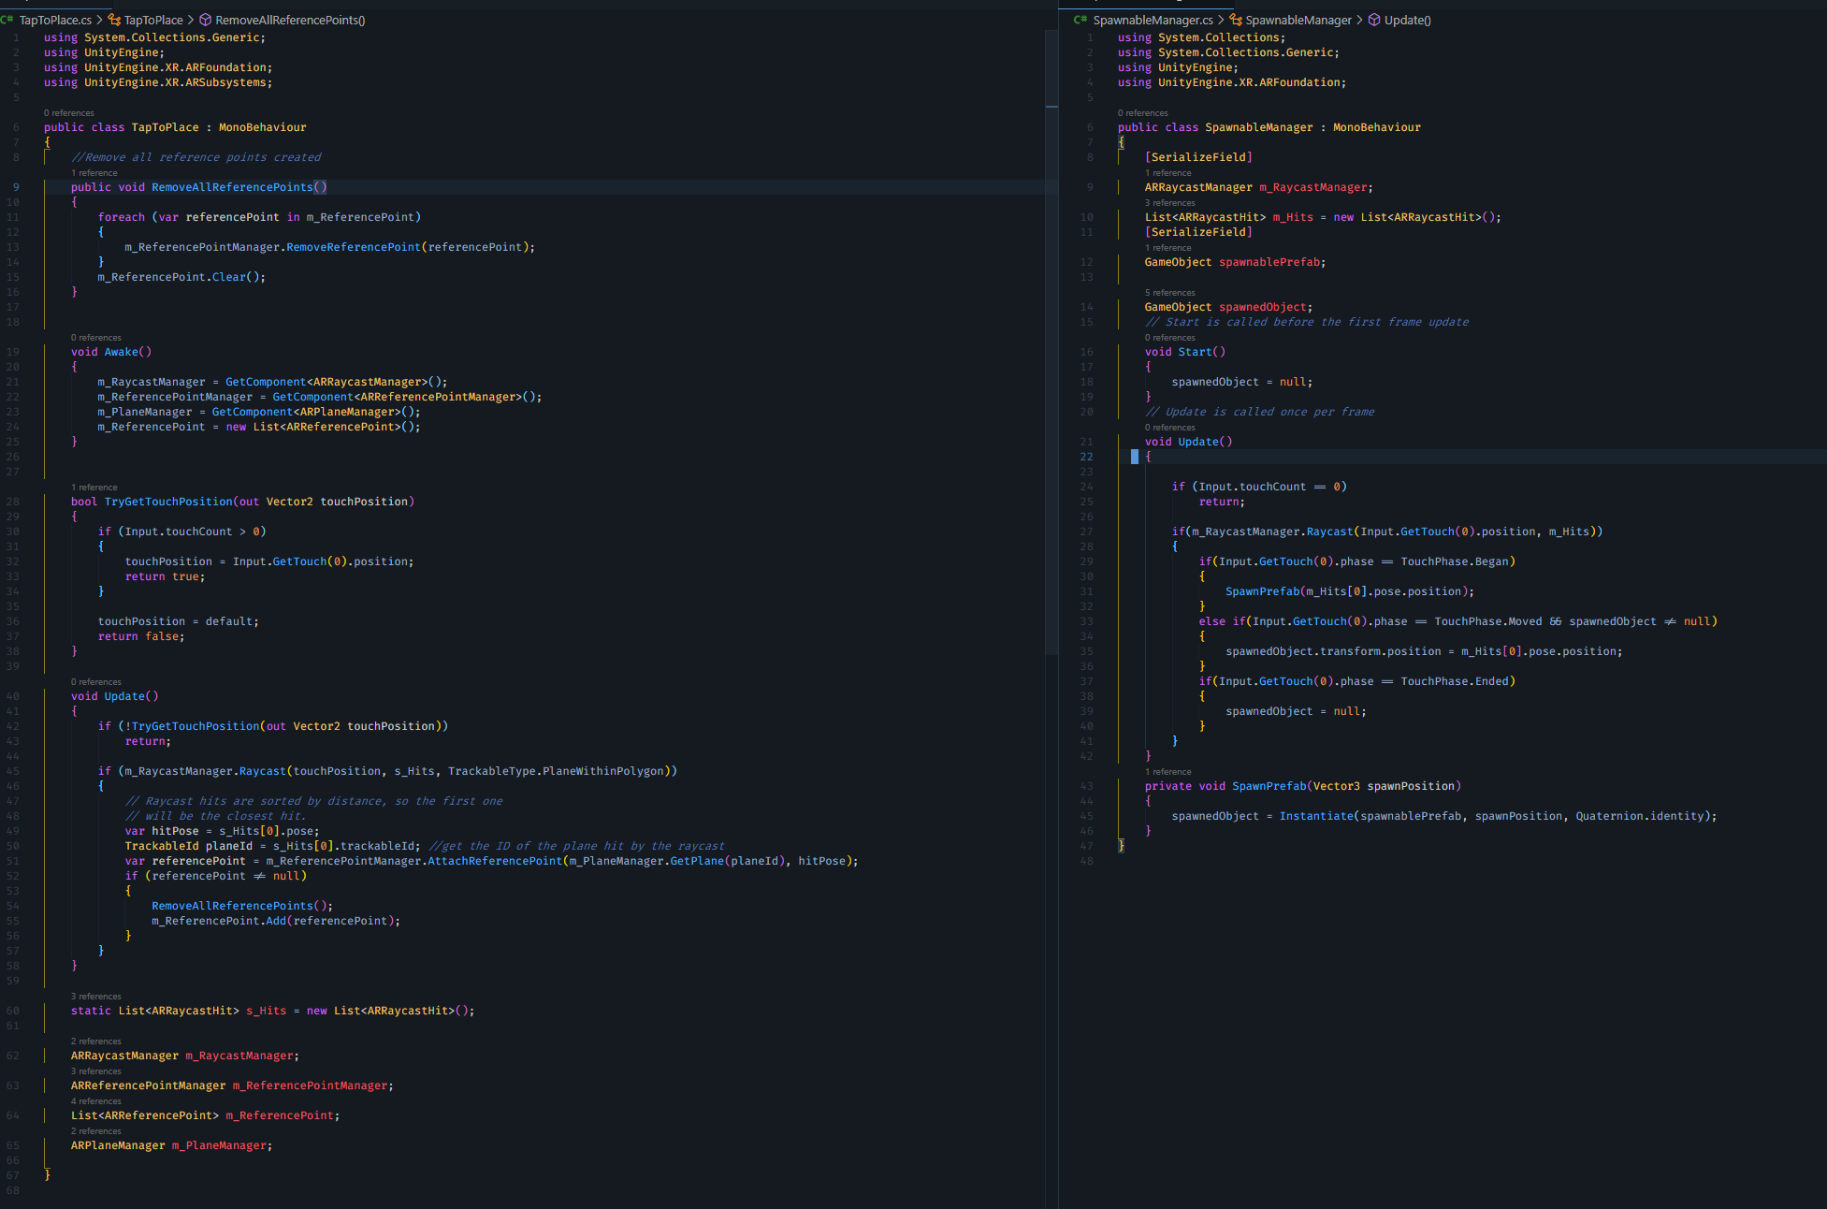Click the class icon before SpawnableManager breadcrumb

click(x=1235, y=20)
